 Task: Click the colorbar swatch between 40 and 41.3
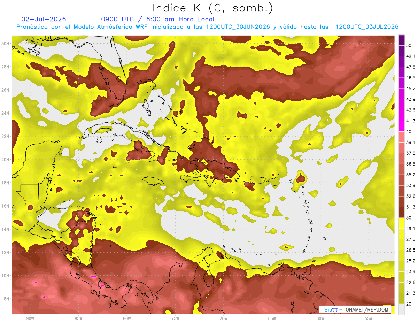402,126
